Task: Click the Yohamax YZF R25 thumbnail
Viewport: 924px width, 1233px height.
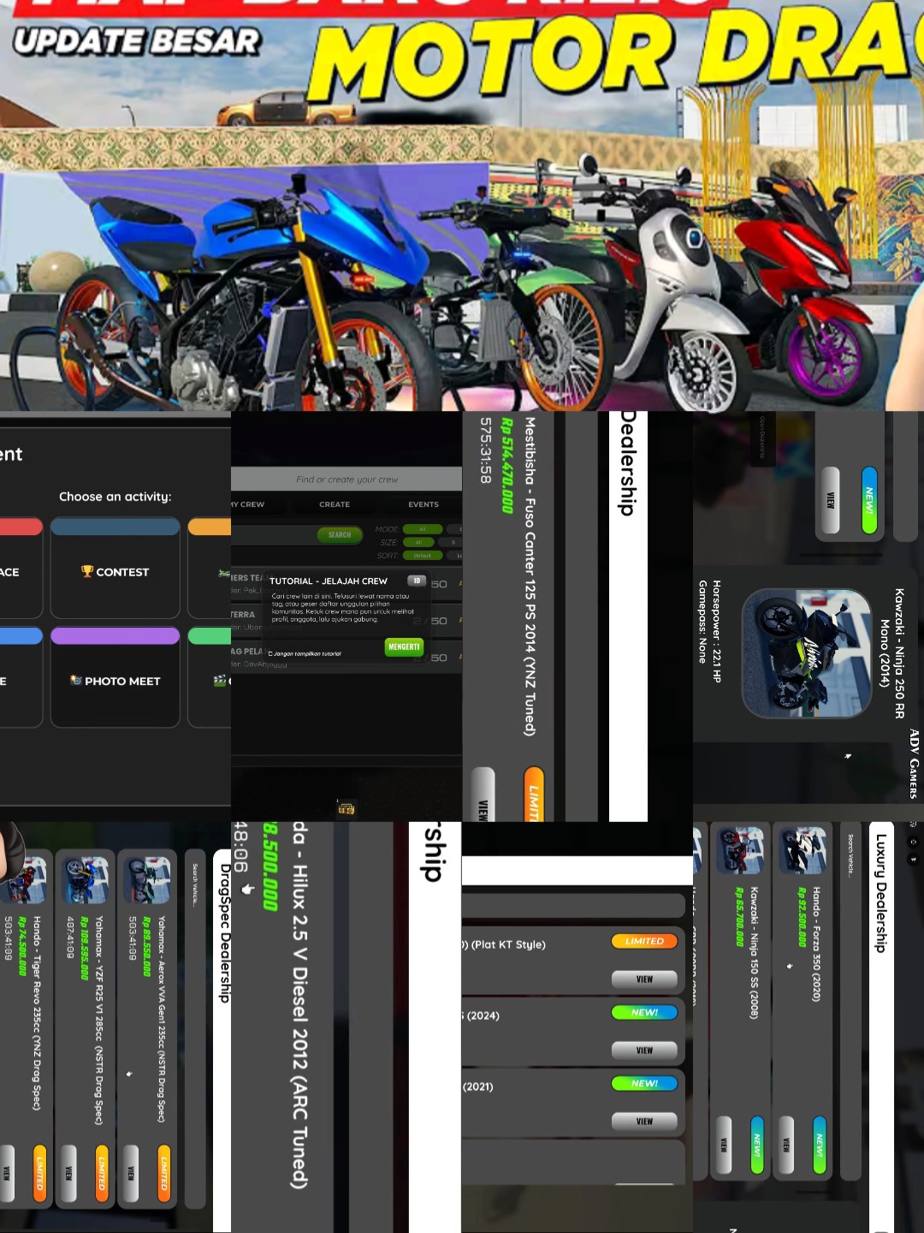Action: tap(85, 879)
